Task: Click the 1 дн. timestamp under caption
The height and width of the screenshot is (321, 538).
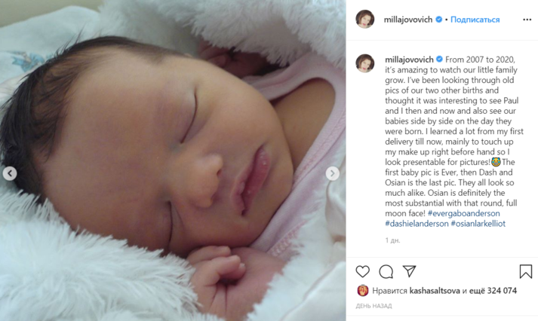Action: pos(392,240)
